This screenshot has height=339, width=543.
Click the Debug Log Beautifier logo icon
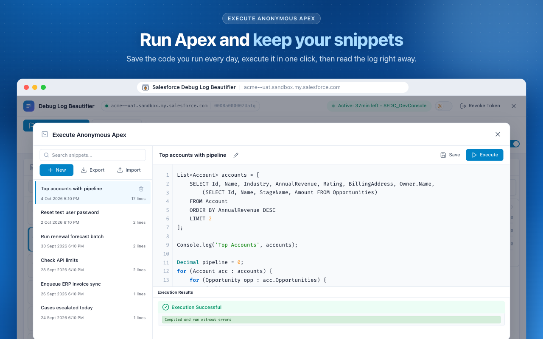(x=29, y=106)
